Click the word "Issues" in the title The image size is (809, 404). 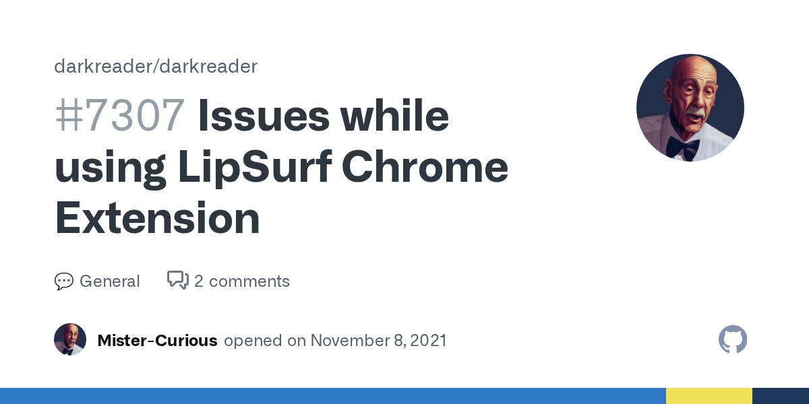click(263, 116)
